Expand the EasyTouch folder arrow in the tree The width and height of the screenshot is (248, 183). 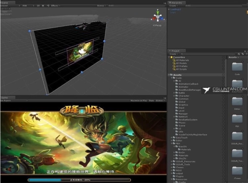(x=172, y=138)
